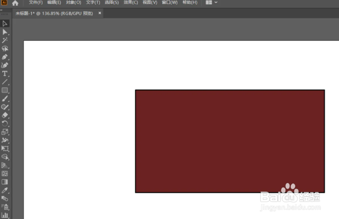Open the 文字(T) menu
The height and width of the screenshot is (219, 339).
pyautogui.click(x=93, y=3)
